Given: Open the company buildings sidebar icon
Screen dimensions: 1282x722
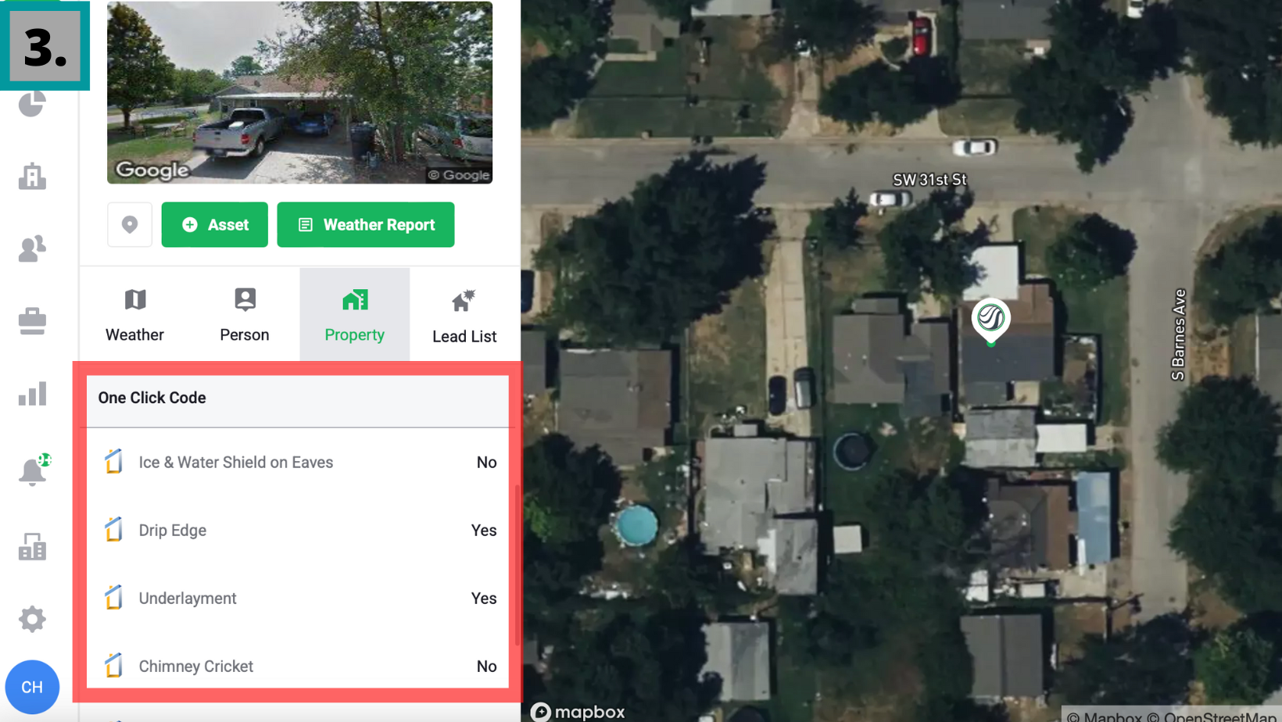Looking at the screenshot, I should pos(32,546).
